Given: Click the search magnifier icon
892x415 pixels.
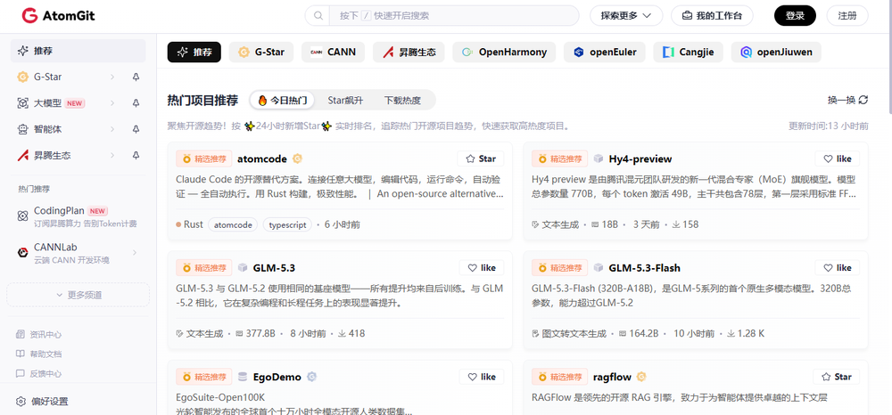Looking at the screenshot, I should point(318,15).
